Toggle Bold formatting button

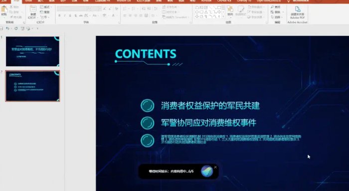coord(59,15)
